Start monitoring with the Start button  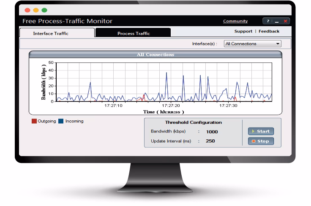pos(261,131)
